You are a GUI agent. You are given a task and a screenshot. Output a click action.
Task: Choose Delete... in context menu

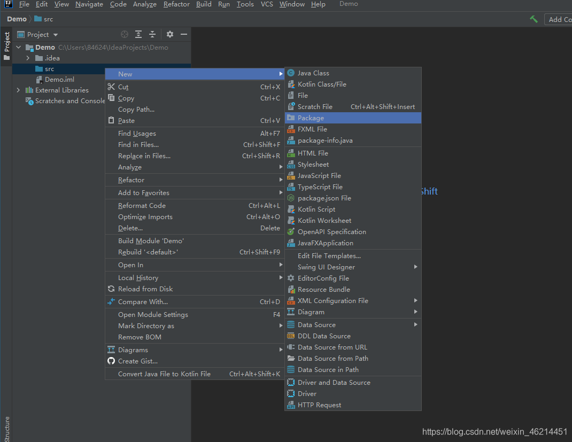tap(195, 228)
